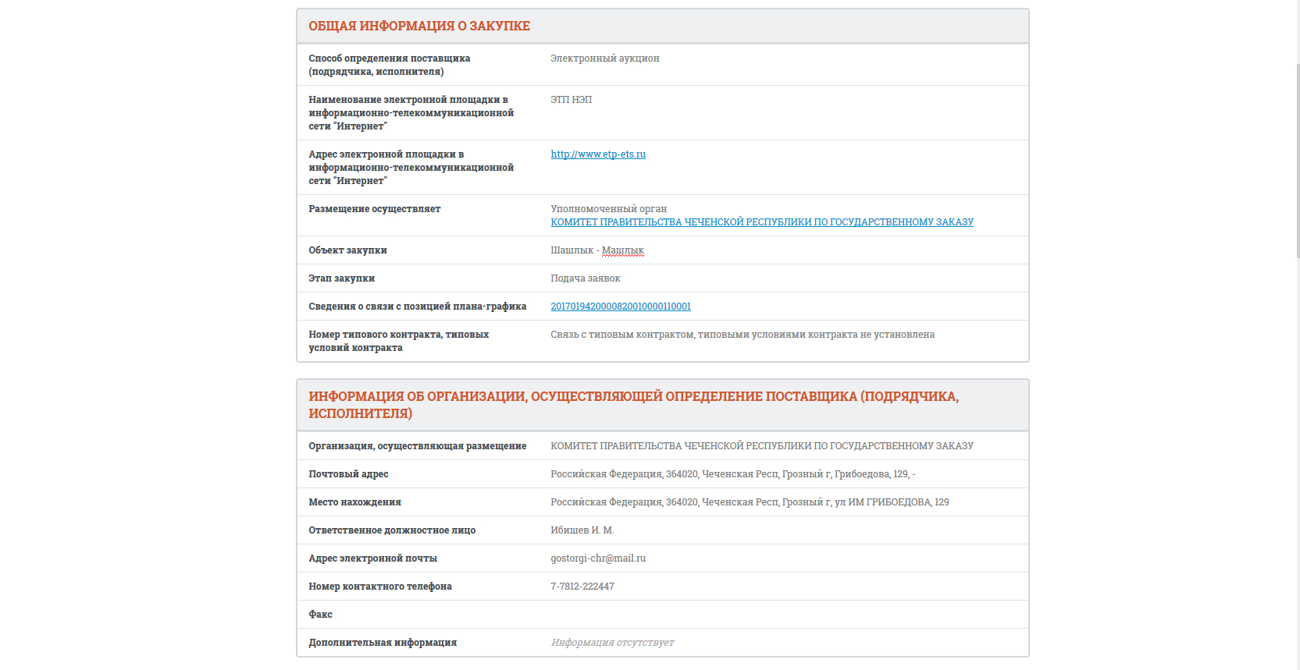Click the vertical page scrollbar on the right
This screenshot has height=670, width=1300.
[x=1296, y=156]
